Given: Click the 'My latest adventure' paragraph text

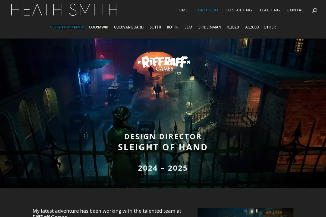Looking at the screenshot, I should (107, 213).
